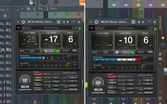Click right-arrow preset button in left WLM toolbar
The image size is (167, 104).
pyautogui.click(x=28, y=29)
